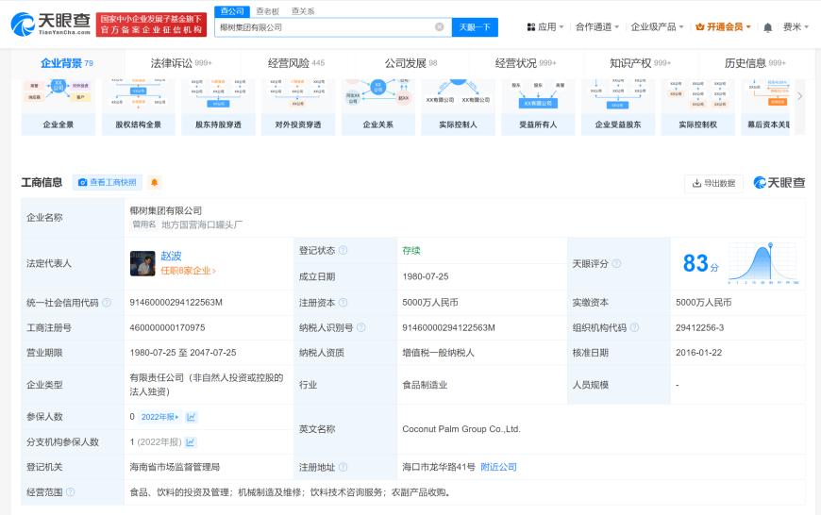
Task: Click the 导出数据 export button
Action: point(713,183)
